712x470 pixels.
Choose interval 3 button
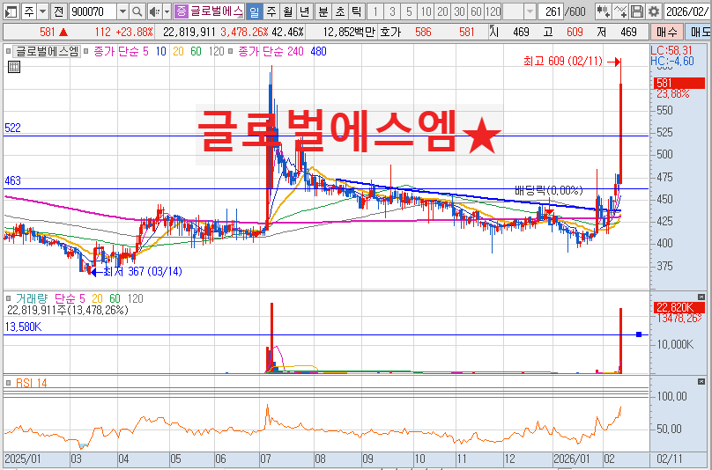392,11
